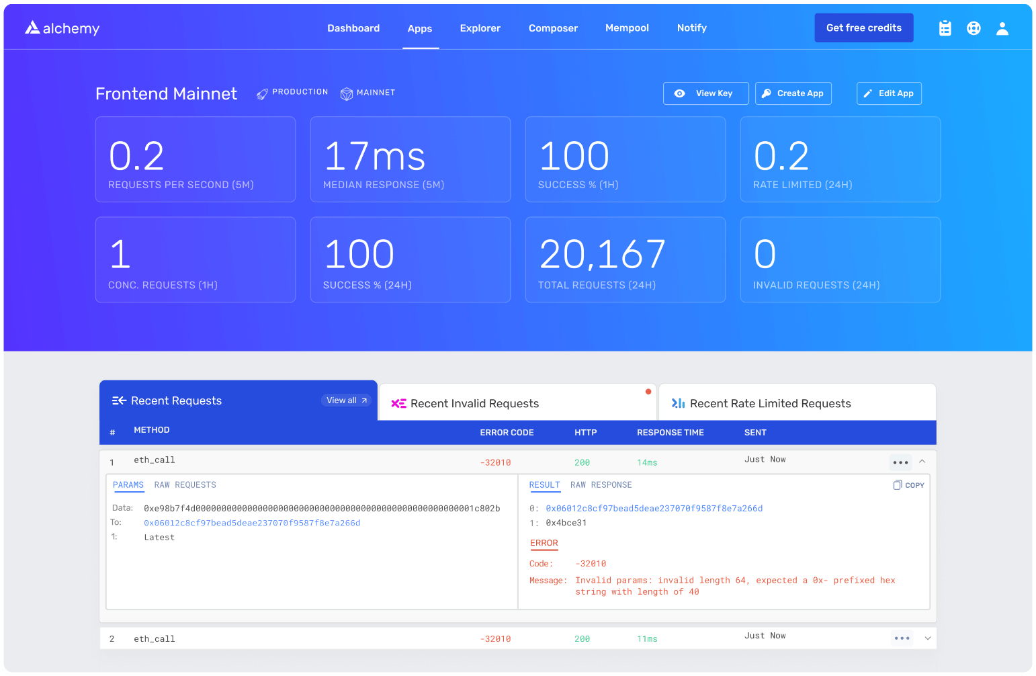The image size is (1036, 676).
Task: Click the Invalid Requests X icon
Action: click(398, 403)
